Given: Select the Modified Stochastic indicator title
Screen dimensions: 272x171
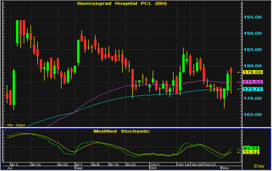Looking at the screenshot, I should [x=122, y=131].
